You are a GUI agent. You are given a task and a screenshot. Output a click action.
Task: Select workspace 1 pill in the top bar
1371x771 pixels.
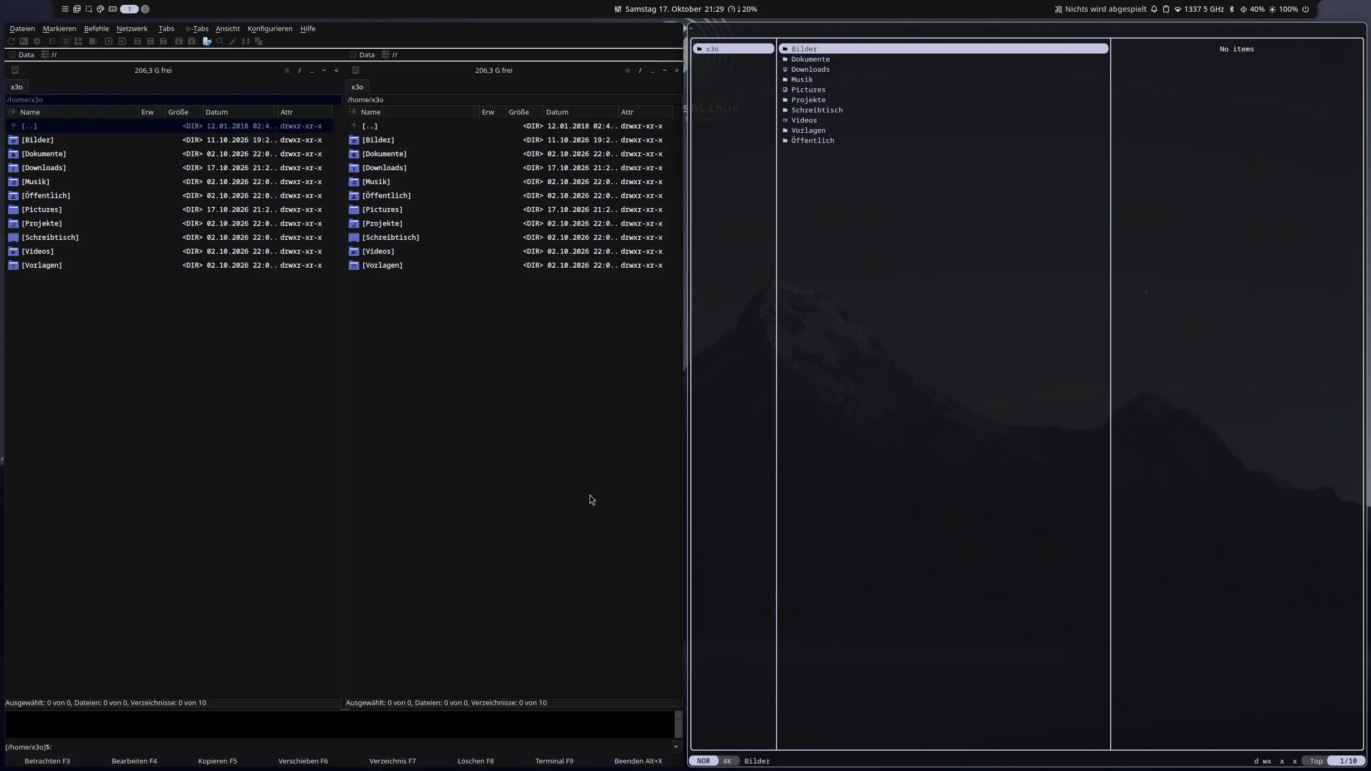[x=129, y=9]
